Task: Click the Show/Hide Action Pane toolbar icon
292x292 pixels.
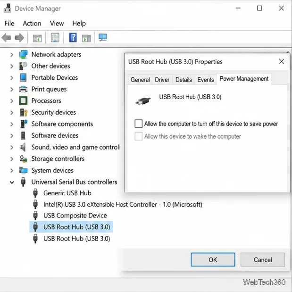Action: tap(86, 38)
